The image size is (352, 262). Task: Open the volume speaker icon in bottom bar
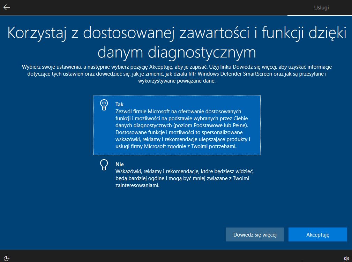(346, 259)
